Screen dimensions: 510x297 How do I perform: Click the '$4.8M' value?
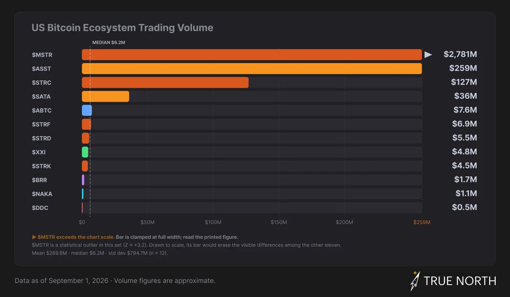pyautogui.click(x=465, y=152)
